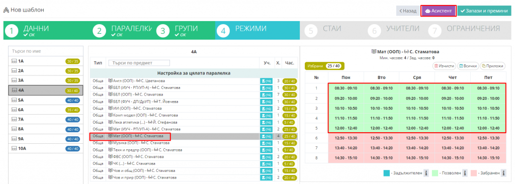Select class 1А in list
515x184 pixels.
[x=46, y=61]
